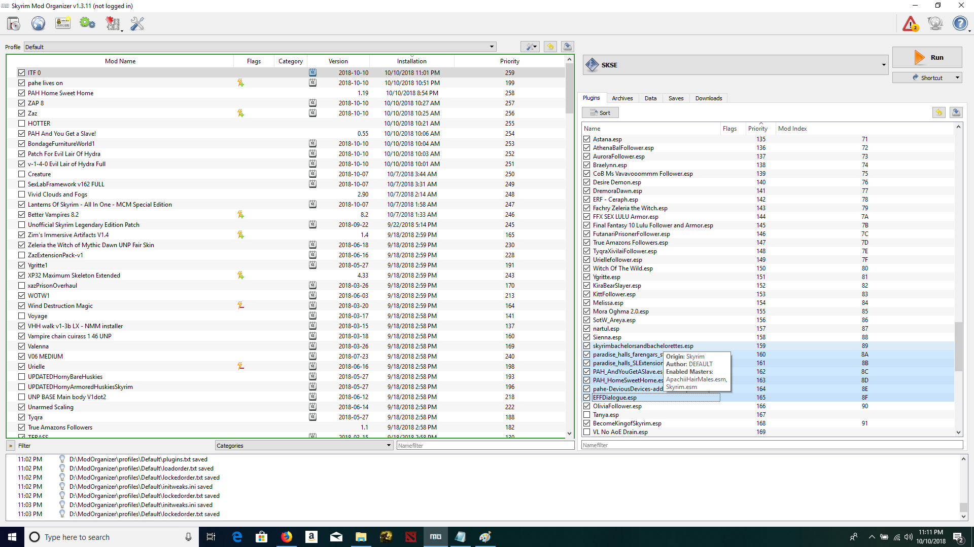
Task: Switch to the Downloads tab
Action: [x=708, y=98]
